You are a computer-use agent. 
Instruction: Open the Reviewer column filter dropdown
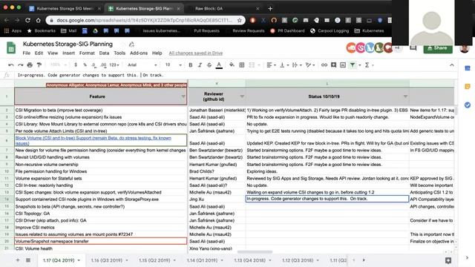pyautogui.click(x=242, y=96)
